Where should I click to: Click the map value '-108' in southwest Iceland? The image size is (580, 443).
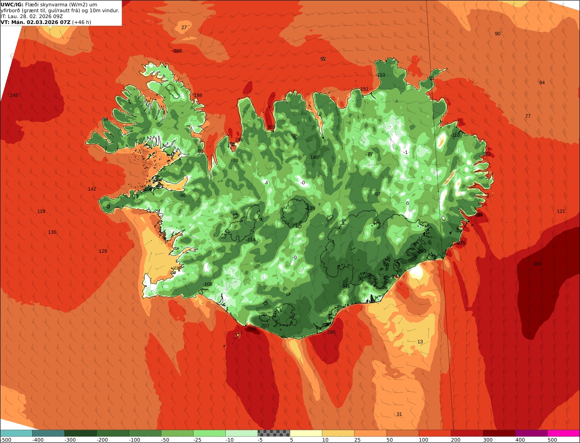[208, 284]
